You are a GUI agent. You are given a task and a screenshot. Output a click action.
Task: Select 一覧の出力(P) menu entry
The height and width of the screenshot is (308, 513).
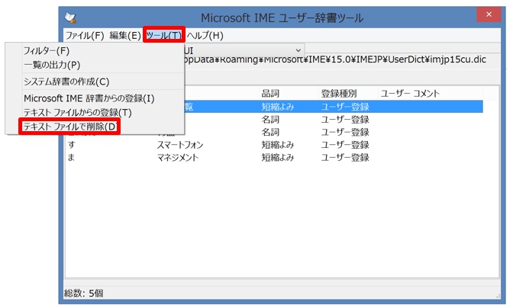[52, 65]
